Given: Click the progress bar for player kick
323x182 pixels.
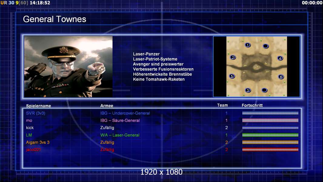Looking at the screenshot, I should [x=270, y=128].
